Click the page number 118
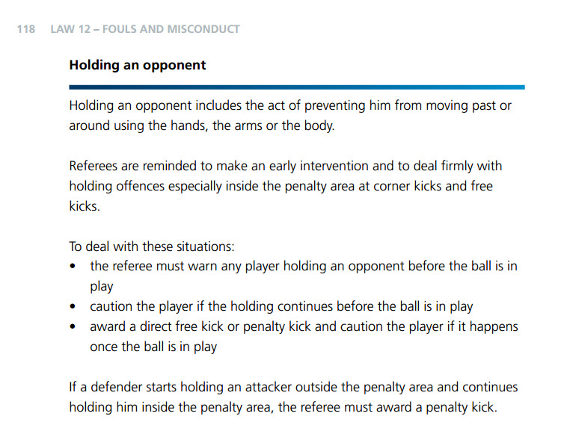The height and width of the screenshot is (431, 564). coord(26,29)
